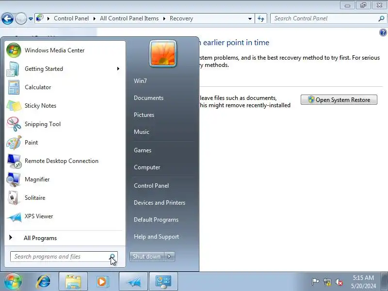Open Devices and Printers
388x291 pixels.
[160, 203]
